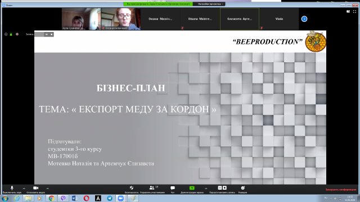The image size is (360, 202).
Task: Switch to Google Chrome in taskbar
Action: click(51, 198)
